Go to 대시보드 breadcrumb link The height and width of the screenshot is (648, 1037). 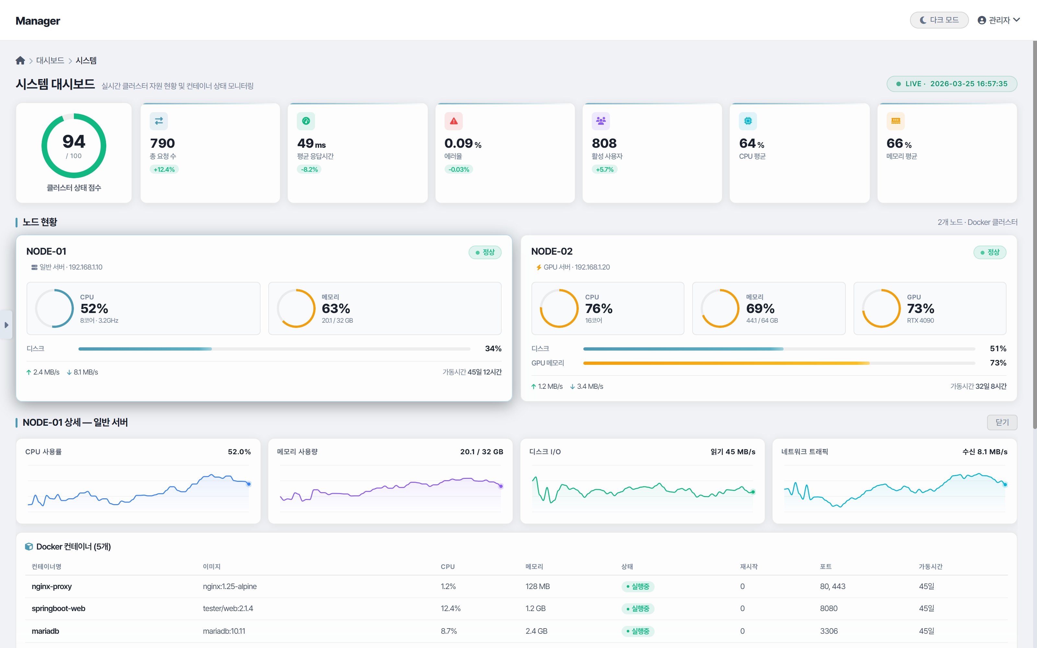pyautogui.click(x=50, y=61)
